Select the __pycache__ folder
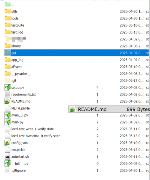 (21, 74)
